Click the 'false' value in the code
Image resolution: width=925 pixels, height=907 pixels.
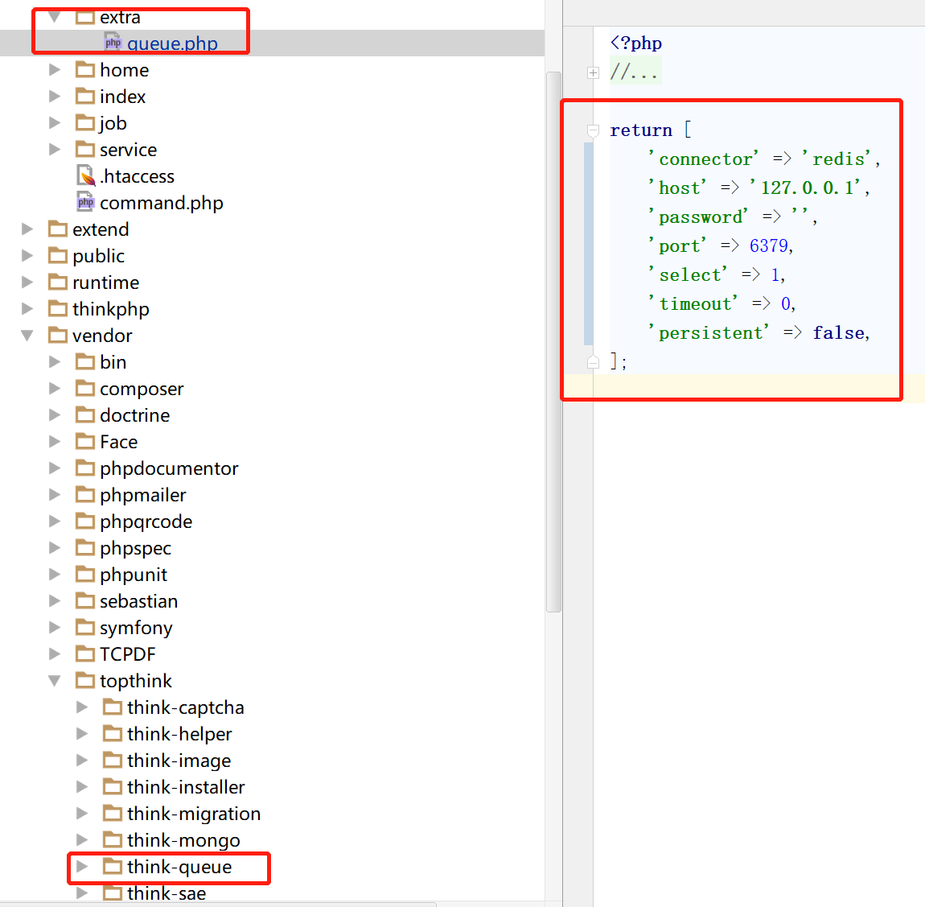tap(838, 333)
